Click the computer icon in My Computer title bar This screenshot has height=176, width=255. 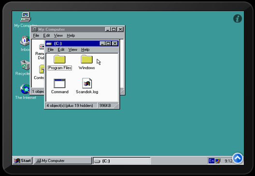coord(35,29)
